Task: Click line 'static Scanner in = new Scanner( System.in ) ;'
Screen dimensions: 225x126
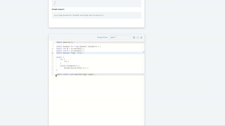Action: pyautogui.click(x=78, y=47)
